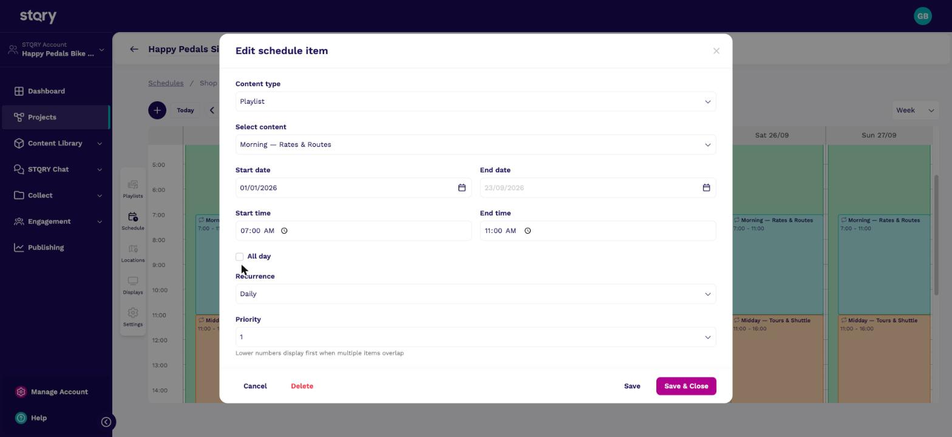The height and width of the screenshot is (437, 952).
Task: Open Dashboard in the sidebar
Action: pos(56,91)
